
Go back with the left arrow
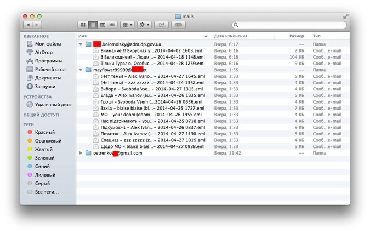27,25
